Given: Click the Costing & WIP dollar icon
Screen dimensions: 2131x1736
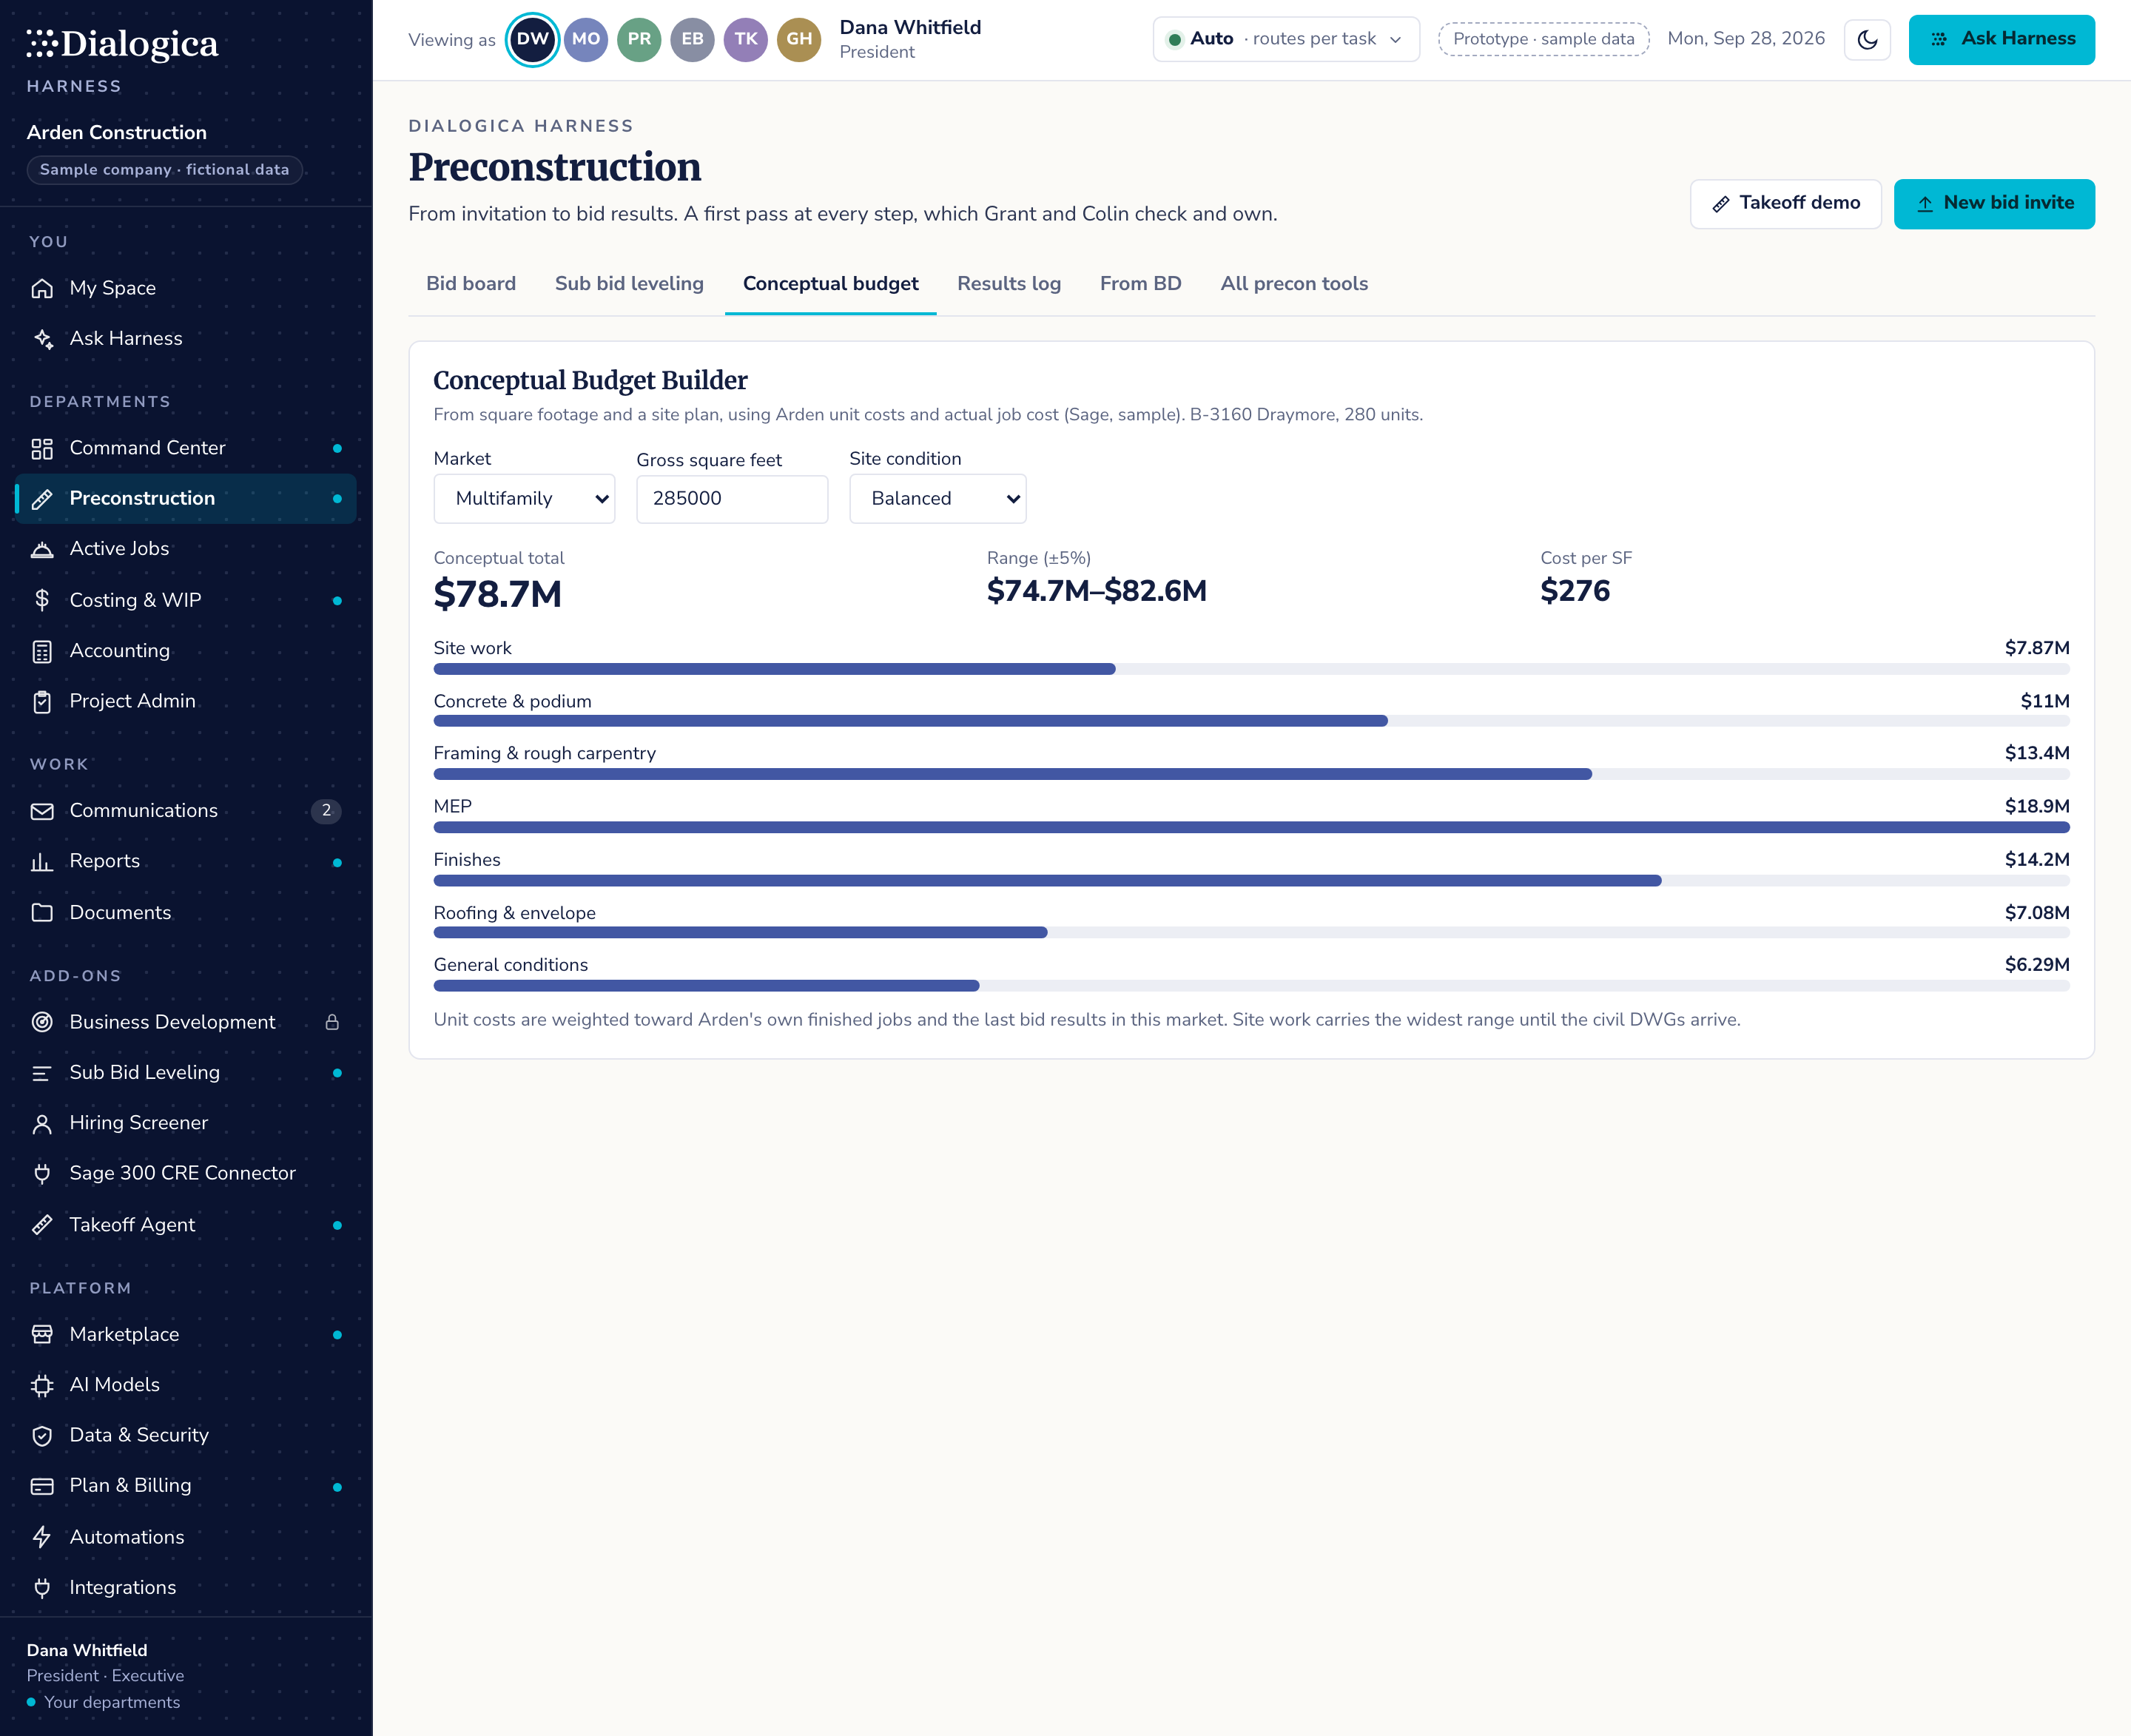Looking at the screenshot, I should click(x=42, y=600).
